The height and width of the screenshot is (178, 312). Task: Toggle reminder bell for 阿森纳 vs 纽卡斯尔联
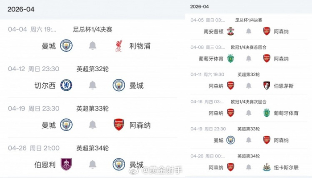(x=249, y=167)
